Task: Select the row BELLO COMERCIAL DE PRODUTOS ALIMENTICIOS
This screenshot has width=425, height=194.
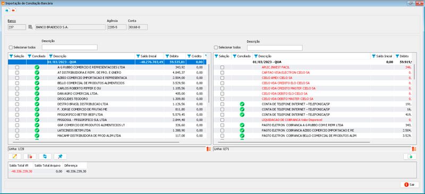Action: pos(107,83)
